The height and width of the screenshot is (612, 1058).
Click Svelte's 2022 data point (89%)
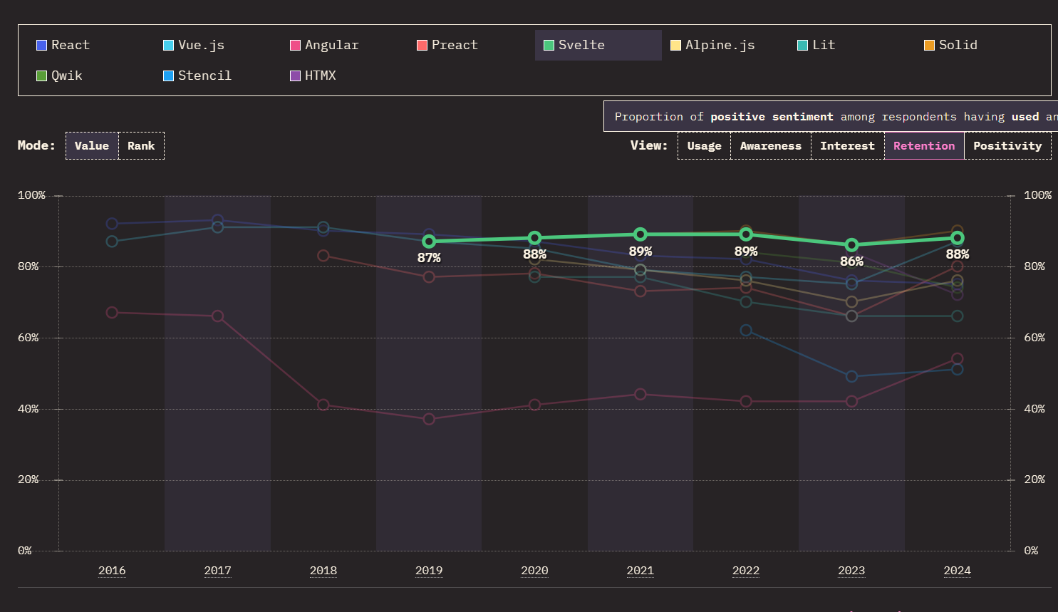point(746,234)
